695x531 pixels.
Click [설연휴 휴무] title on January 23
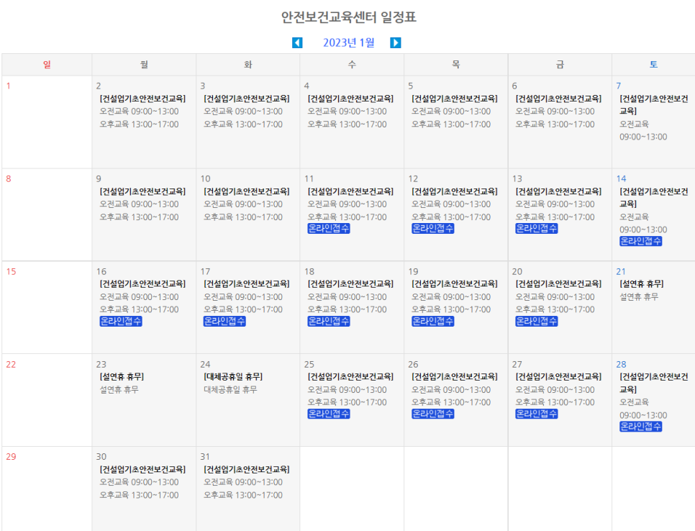(x=122, y=377)
